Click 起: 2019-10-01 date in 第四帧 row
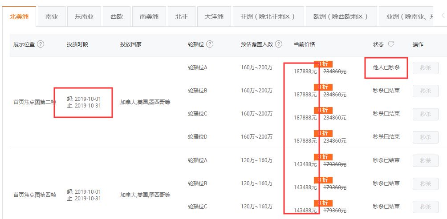 [84, 192]
